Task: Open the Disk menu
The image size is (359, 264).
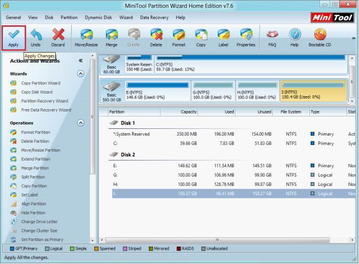Action: 49,17
